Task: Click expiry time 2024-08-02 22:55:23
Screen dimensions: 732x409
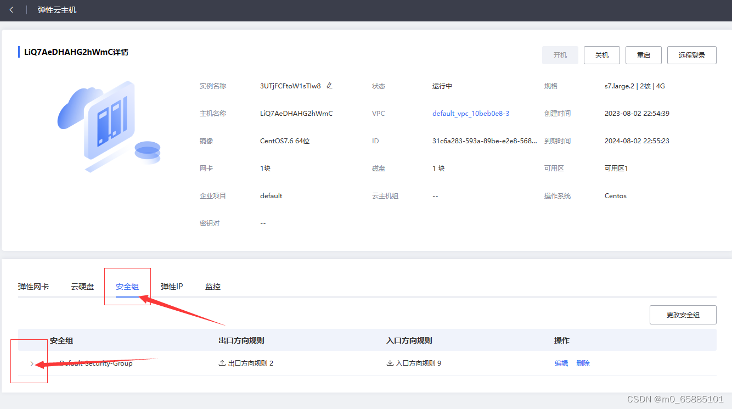Action: [x=637, y=141]
